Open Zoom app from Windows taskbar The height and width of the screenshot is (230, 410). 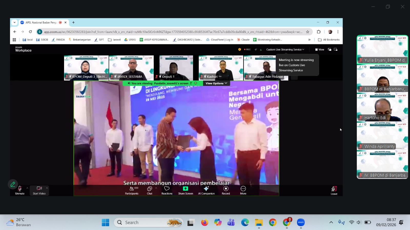pos(301,223)
